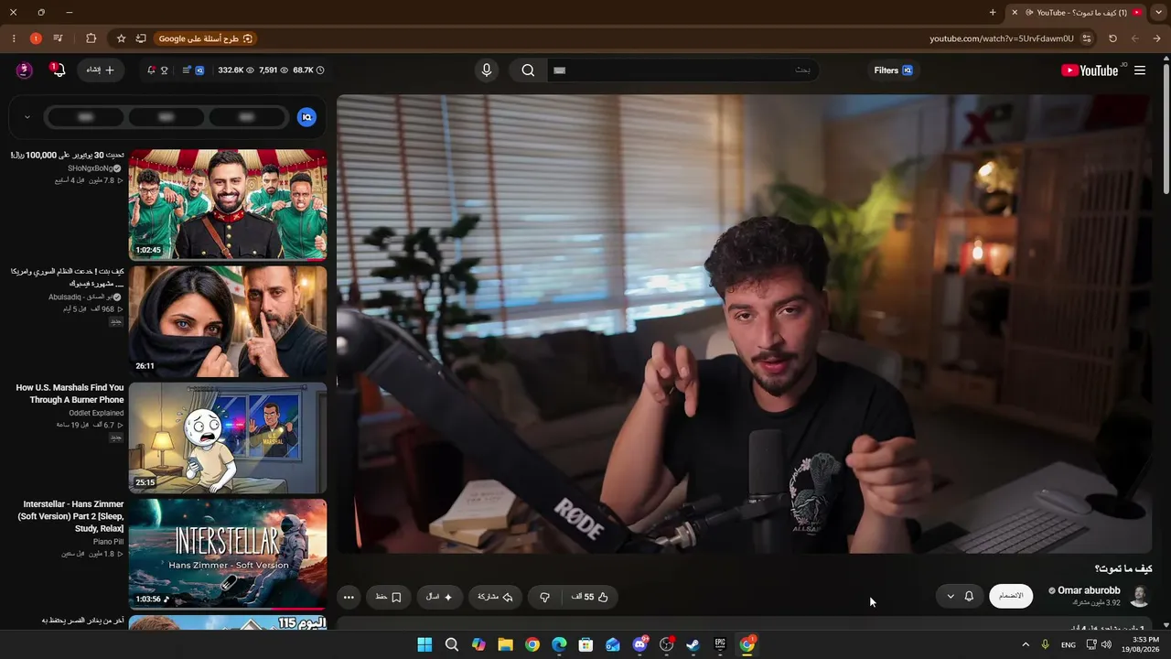
Task: Open Chrome extensions puzzle icon
Action: (91, 38)
